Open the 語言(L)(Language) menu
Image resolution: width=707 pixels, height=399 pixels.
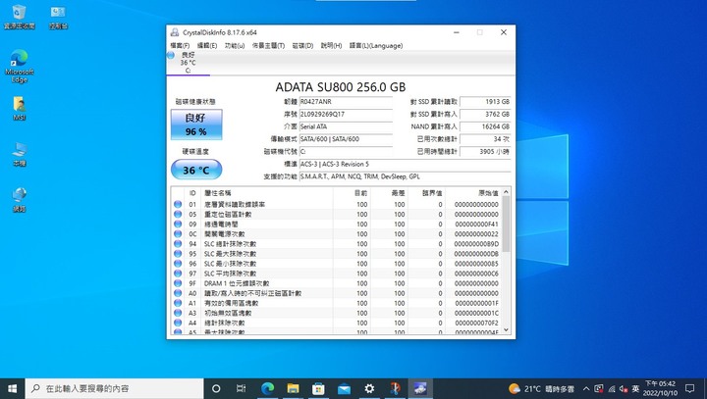pyautogui.click(x=376, y=45)
